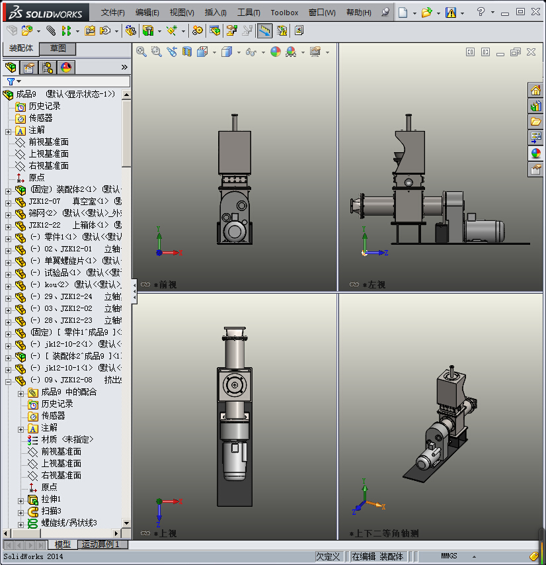546x565 pixels.
Task: Click the feature tree horizontal scroll right arrow
Action: (x=116, y=533)
